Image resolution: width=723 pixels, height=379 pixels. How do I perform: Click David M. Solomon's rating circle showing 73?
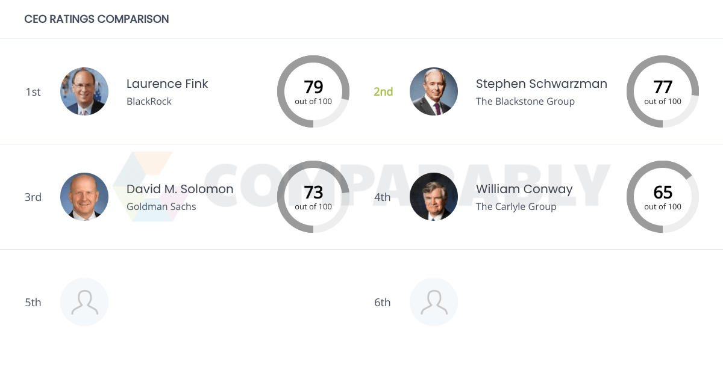[313, 197]
